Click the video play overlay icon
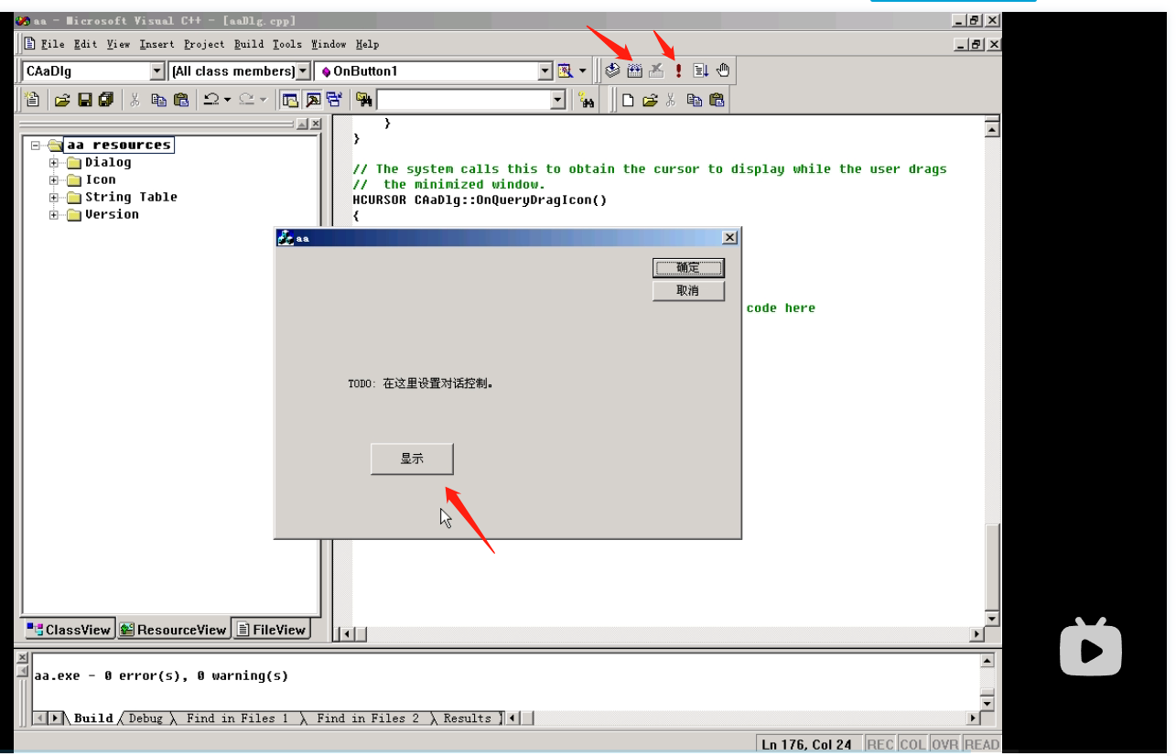Screen dimensions: 1176x756 [1091, 647]
